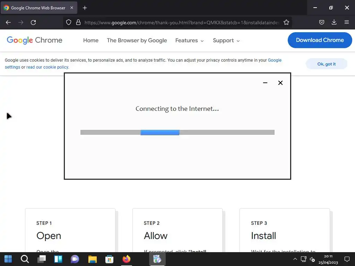
Task: Open the Windows Start menu
Action: click(8, 259)
